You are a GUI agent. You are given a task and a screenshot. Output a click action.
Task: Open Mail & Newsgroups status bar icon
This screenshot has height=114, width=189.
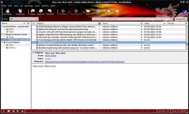9,111
